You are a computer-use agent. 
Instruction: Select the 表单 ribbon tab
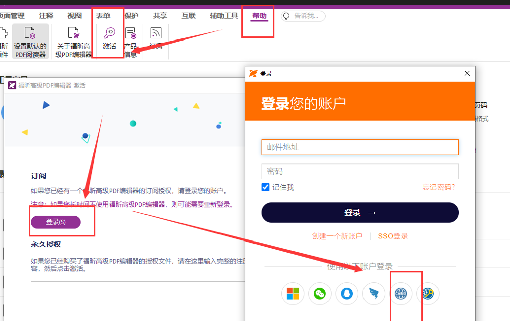(103, 16)
